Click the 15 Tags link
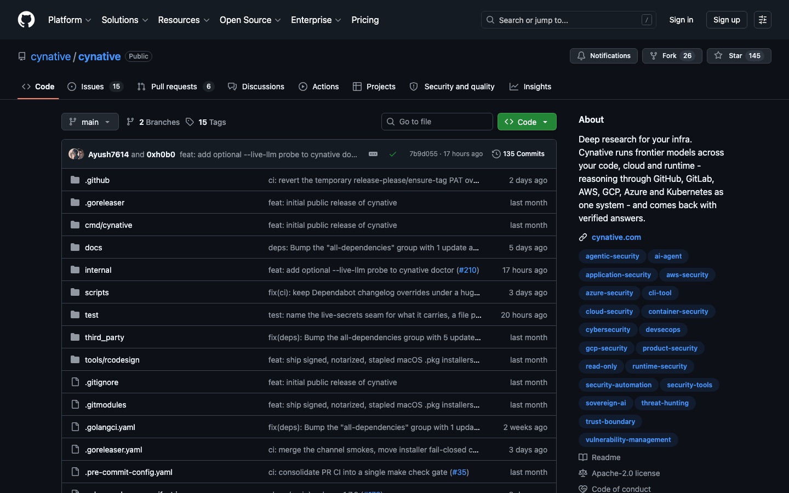 tap(206, 122)
